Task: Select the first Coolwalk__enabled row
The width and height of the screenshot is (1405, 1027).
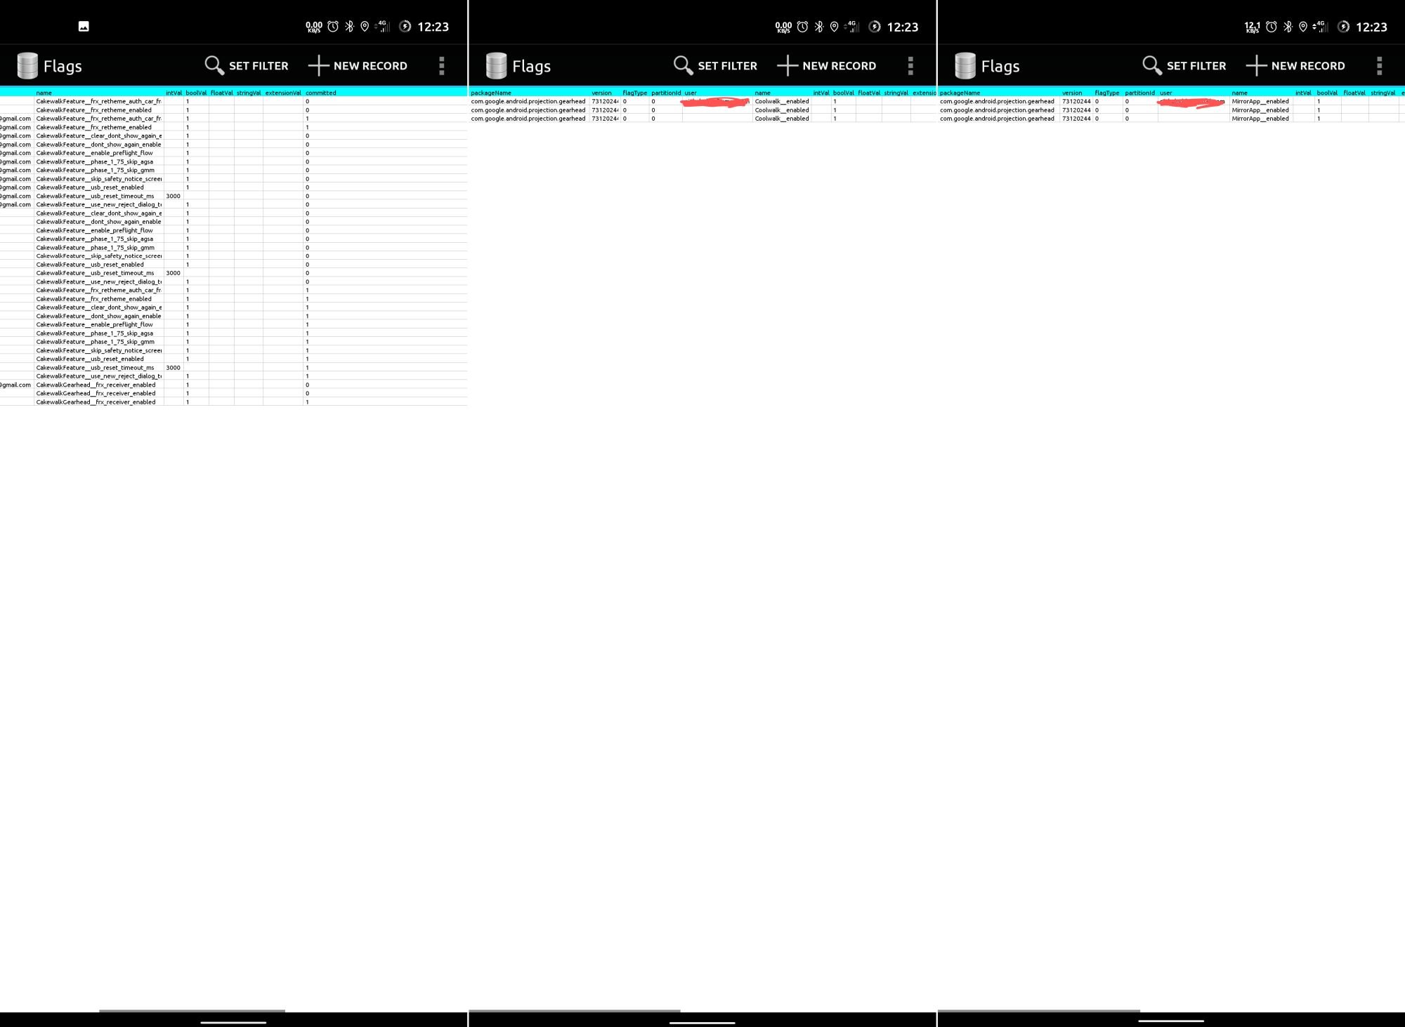Action: point(781,102)
